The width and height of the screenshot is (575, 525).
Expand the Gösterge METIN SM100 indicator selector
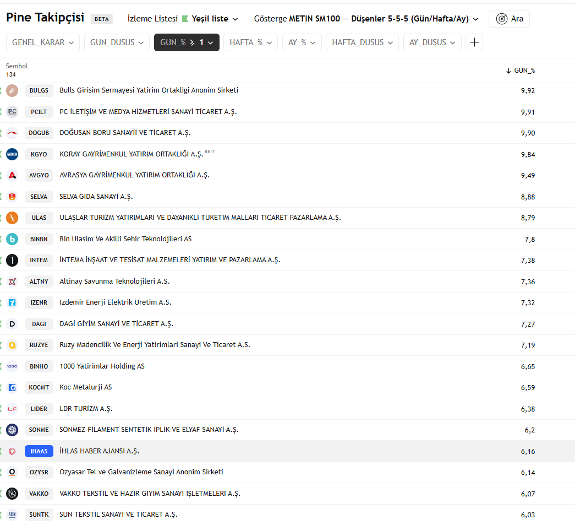366,19
